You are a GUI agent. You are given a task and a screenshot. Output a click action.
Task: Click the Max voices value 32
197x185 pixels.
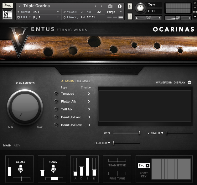[x=99, y=12]
